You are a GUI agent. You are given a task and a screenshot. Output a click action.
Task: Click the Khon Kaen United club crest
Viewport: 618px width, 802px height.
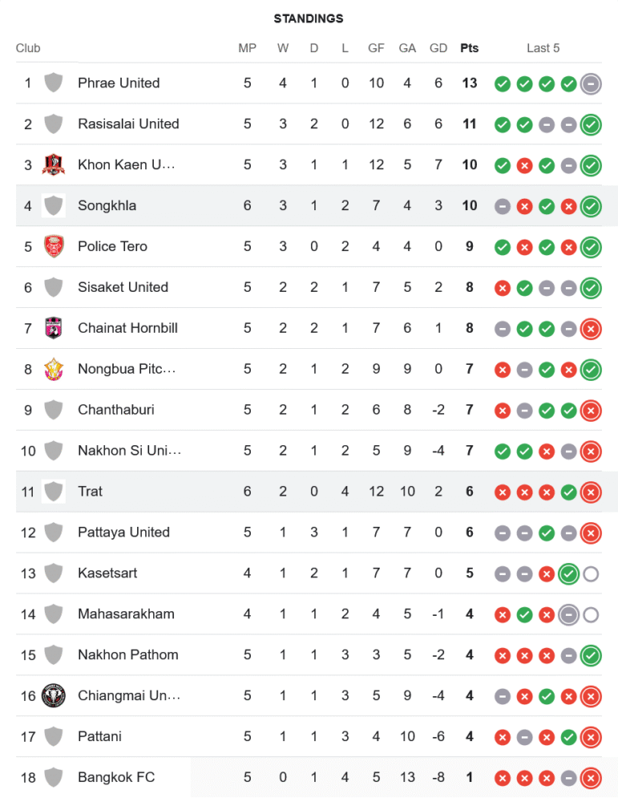click(x=54, y=164)
